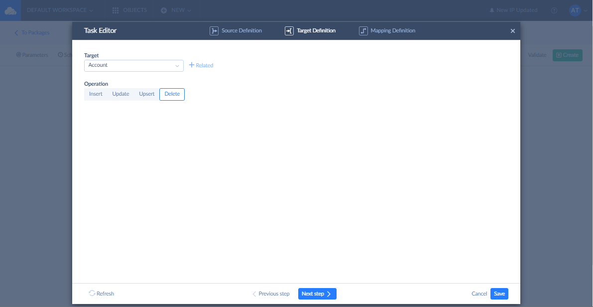Switch to Source Definition tab
Viewport: 593px width, 307px height.
pyautogui.click(x=241, y=31)
